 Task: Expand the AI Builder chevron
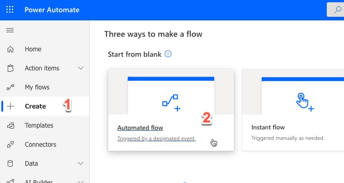click(81, 181)
